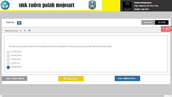Click the question number 28 badge

(19, 23)
